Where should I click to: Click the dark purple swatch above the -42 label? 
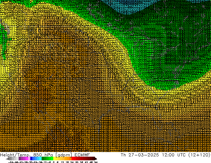[x=20, y=158]
